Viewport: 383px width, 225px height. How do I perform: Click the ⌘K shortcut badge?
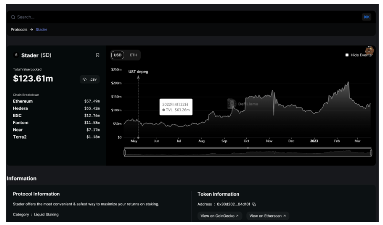point(366,17)
